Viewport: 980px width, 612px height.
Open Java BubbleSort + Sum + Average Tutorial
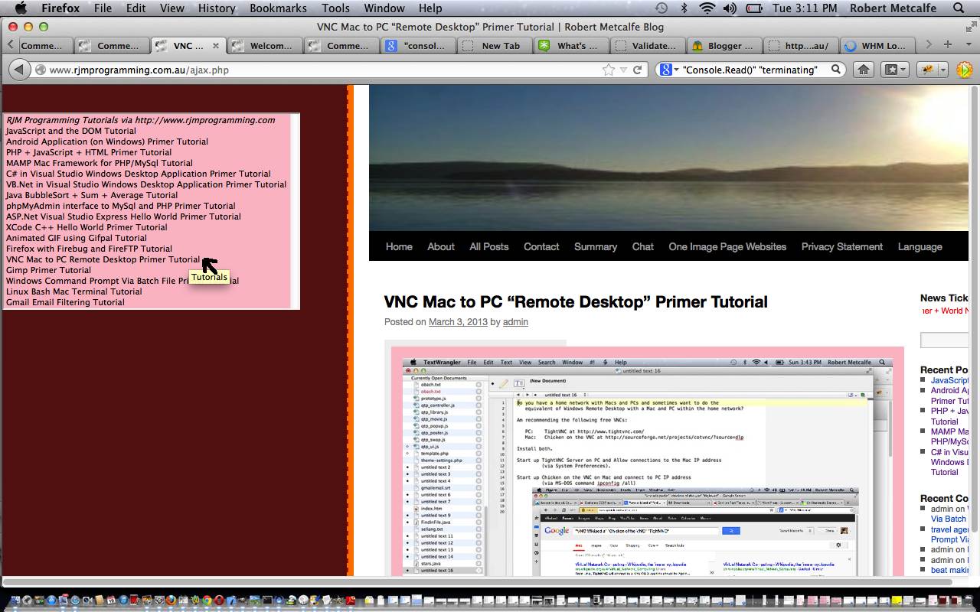(92, 195)
